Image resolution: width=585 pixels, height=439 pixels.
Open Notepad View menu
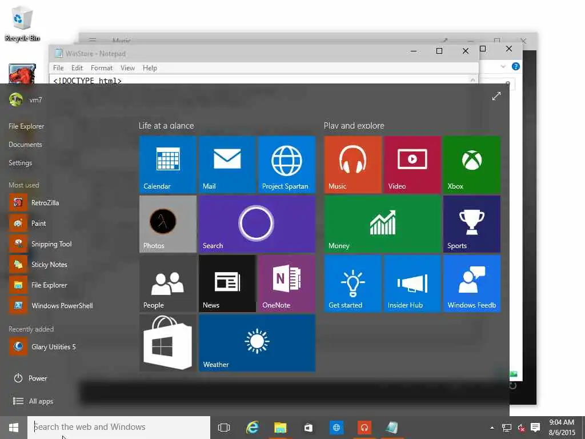tap(127, 68)
